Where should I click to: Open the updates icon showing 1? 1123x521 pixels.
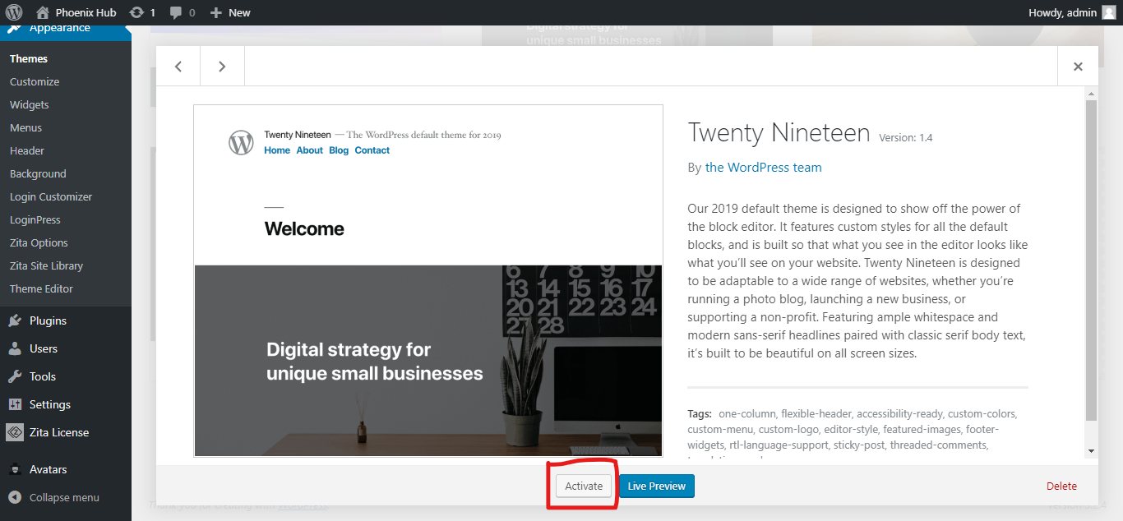136,12
